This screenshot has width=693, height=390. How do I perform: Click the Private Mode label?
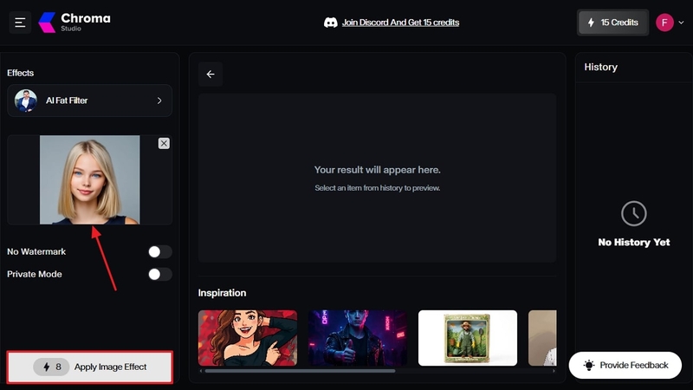click(34, 274)
